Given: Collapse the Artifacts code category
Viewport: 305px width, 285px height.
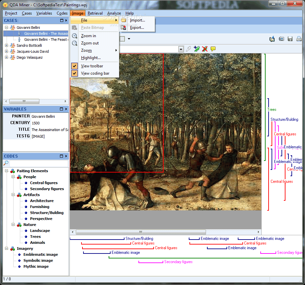Looking at the screenshot, I should (13, 194).
